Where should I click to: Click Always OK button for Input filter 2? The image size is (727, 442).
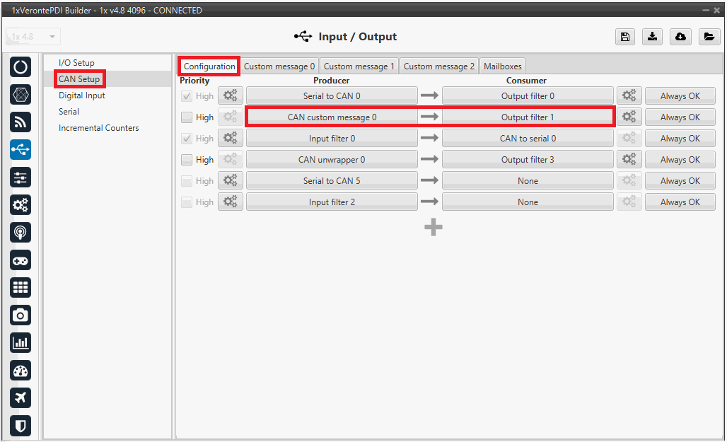point(680,202)
